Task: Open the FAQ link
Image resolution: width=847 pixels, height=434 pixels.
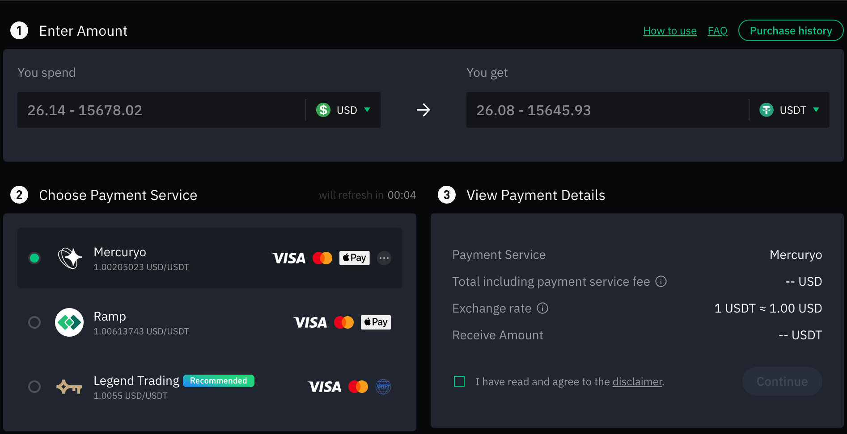Action: [x=717, y=31]
